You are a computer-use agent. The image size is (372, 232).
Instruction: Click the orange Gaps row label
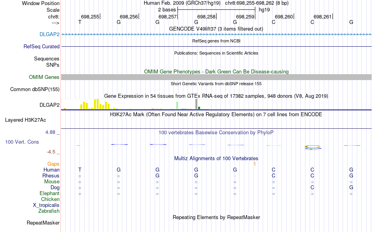[53, 164]
